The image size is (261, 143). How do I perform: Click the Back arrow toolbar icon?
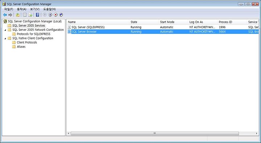[x=5, y=15]
